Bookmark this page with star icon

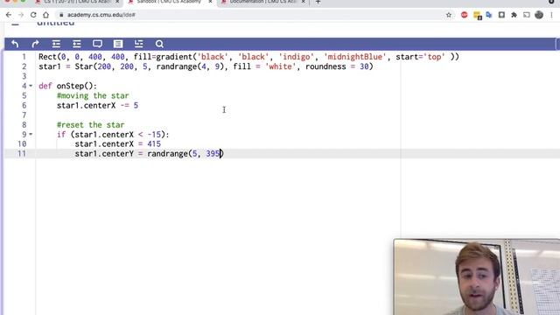coord(449,15)
